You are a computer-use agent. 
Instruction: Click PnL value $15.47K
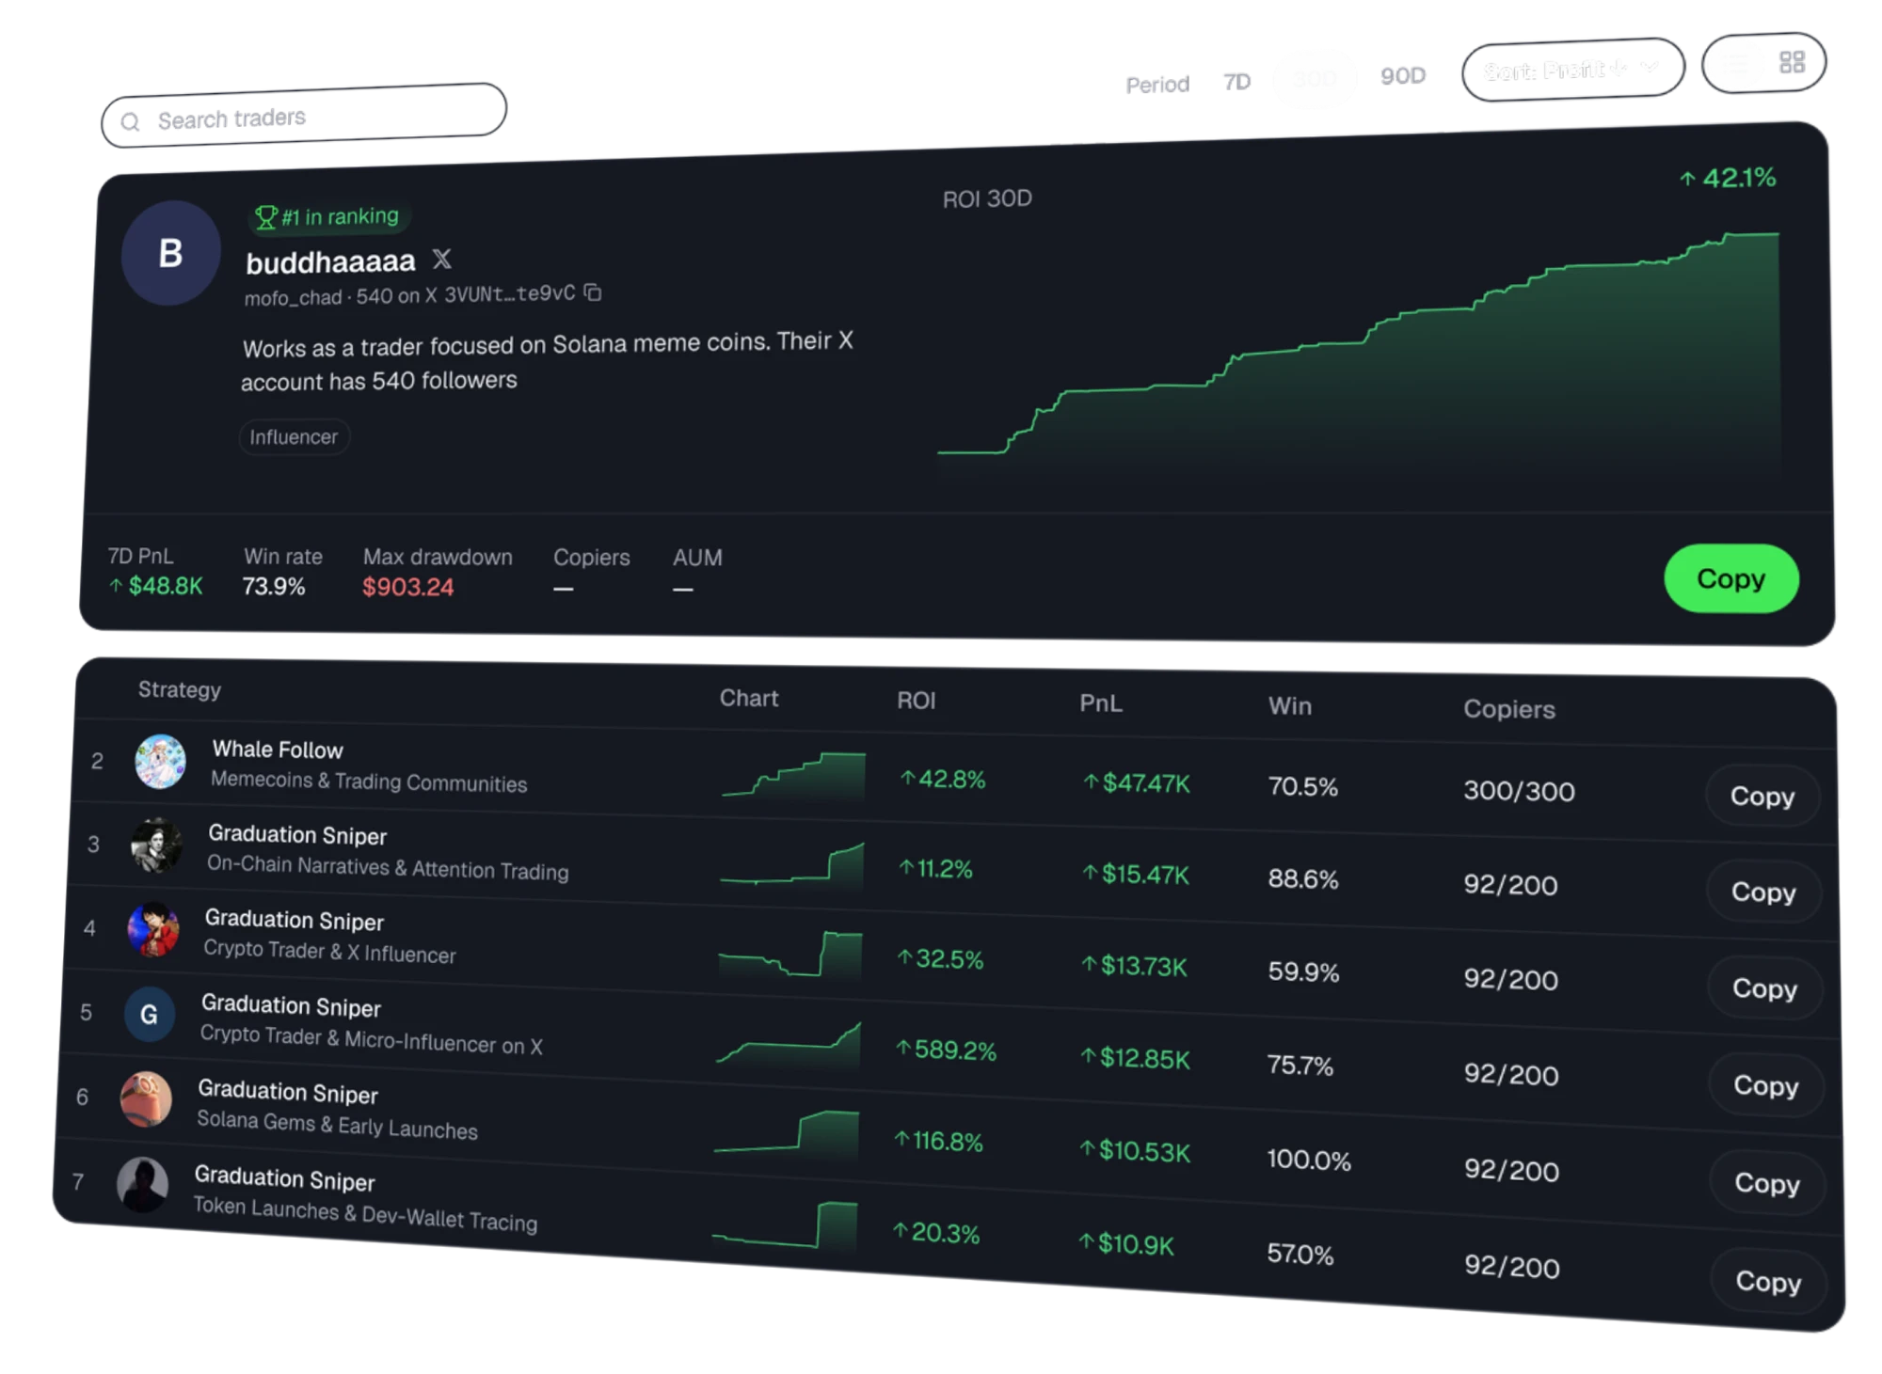click(x=1136, y=875)
